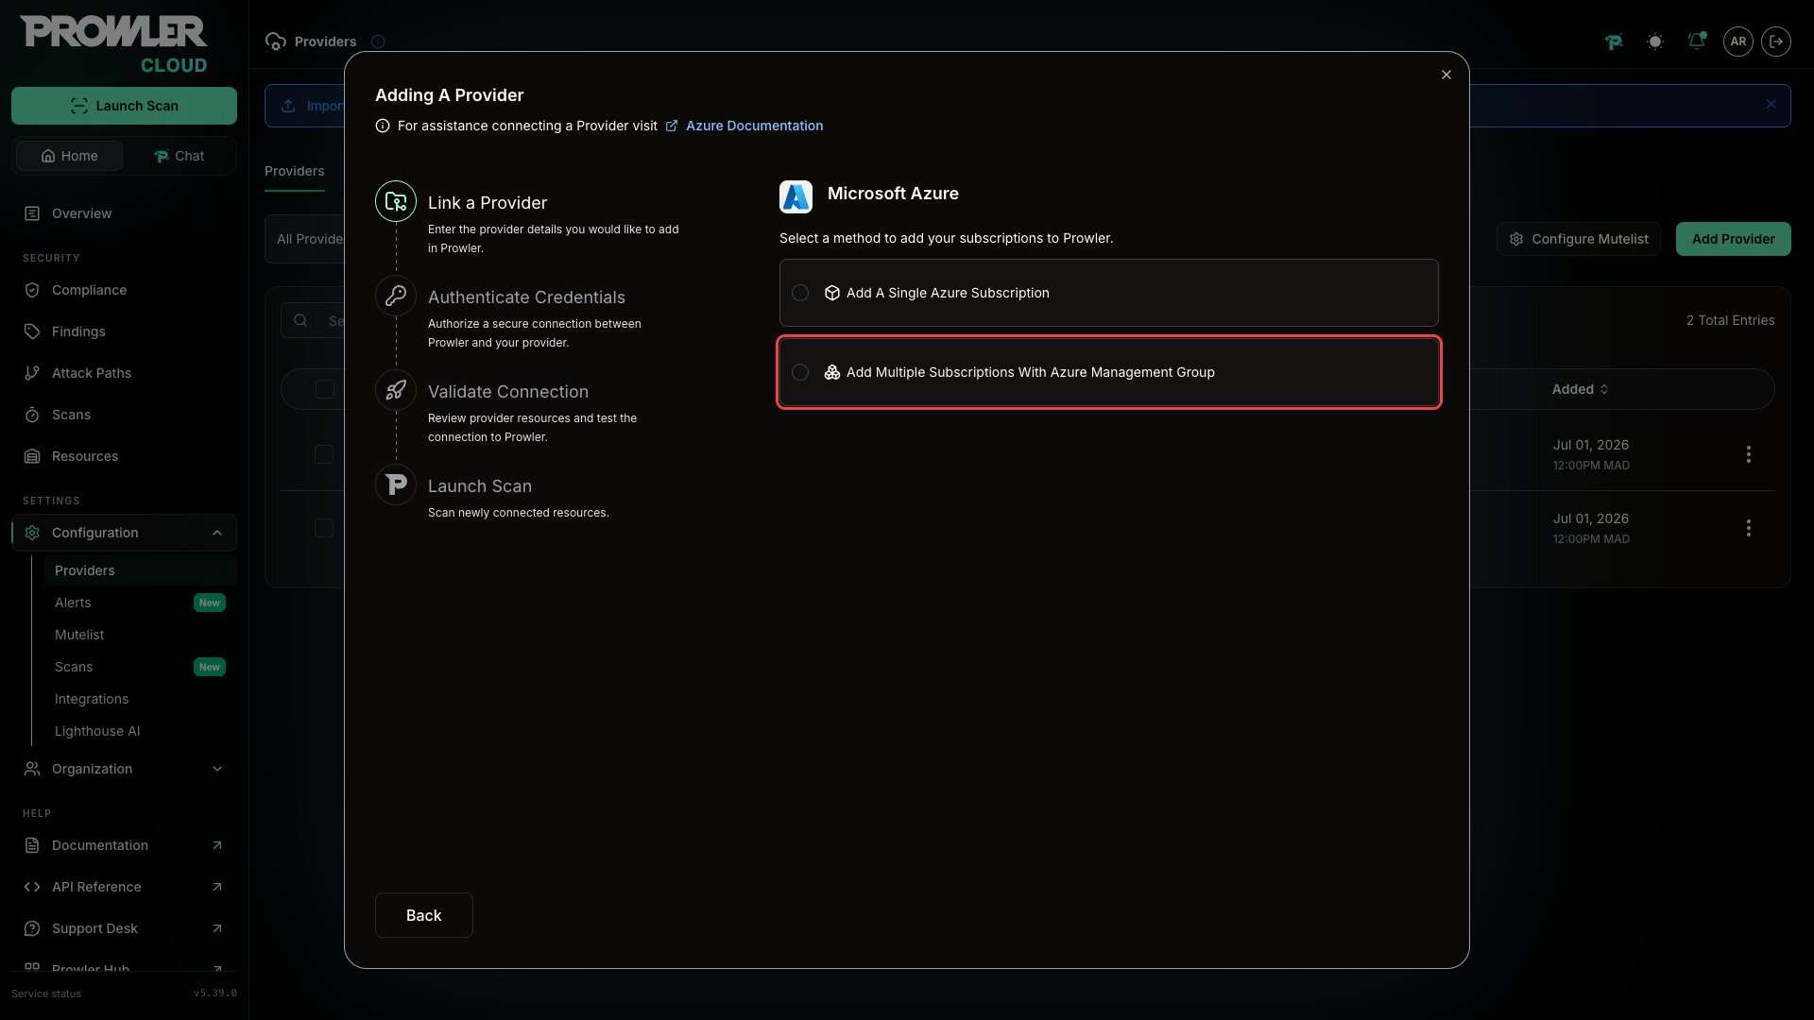
Task: Click the Resources icon in sidebar
Action: 32,456
